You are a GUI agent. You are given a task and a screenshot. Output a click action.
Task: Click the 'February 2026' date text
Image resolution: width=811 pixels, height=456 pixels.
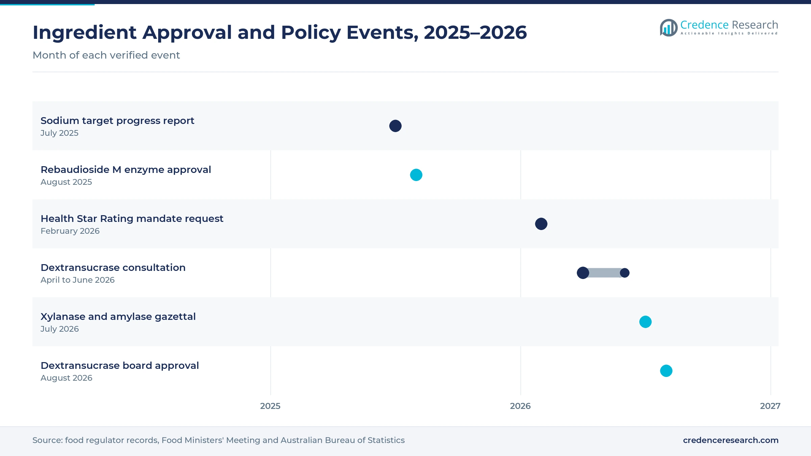[70, 231]
